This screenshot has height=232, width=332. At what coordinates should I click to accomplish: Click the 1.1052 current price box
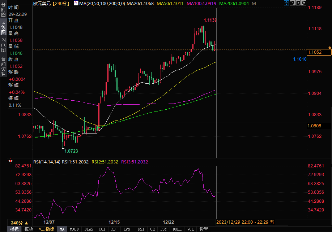(318, 52)
